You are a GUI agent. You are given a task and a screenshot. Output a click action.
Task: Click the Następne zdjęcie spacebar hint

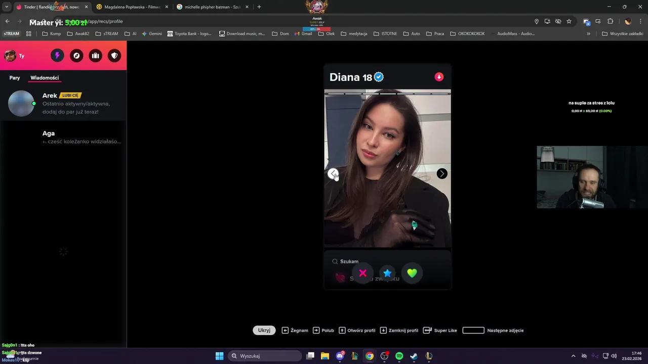[x=493, y=330]
